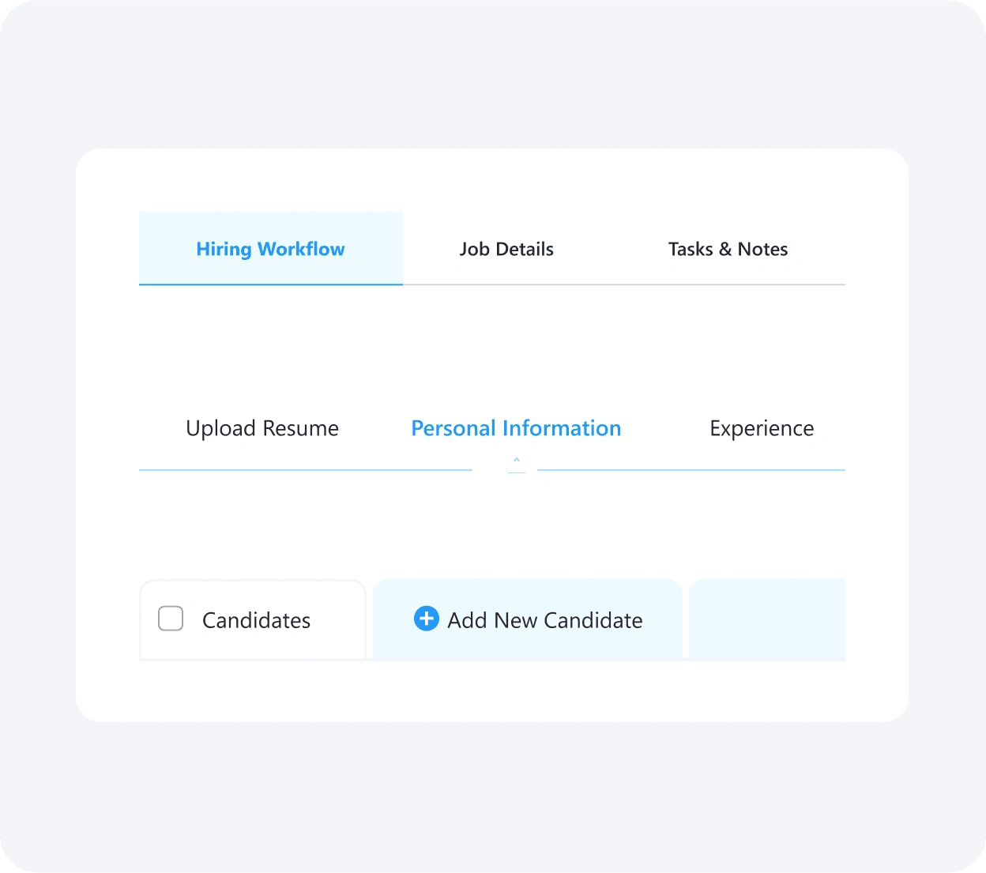Click the blue plus circle icon
This screenshot has width=986, height=873.
coord(426,619)
